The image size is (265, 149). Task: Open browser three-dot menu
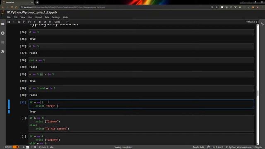pyautogui.click(x=262, y=7)
